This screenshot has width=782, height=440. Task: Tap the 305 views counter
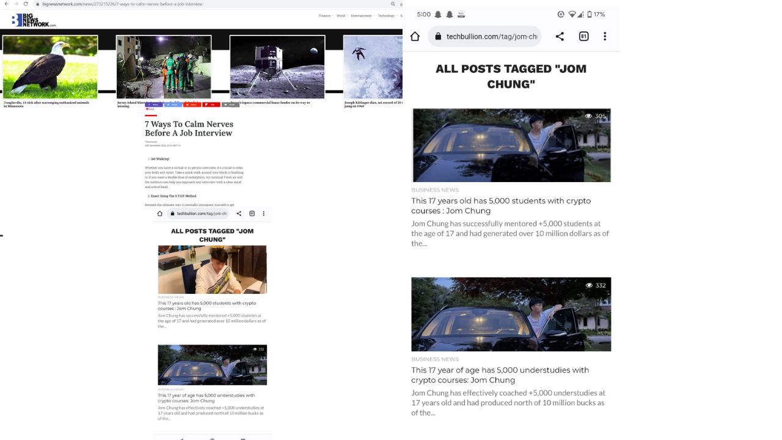pos(596,116)
